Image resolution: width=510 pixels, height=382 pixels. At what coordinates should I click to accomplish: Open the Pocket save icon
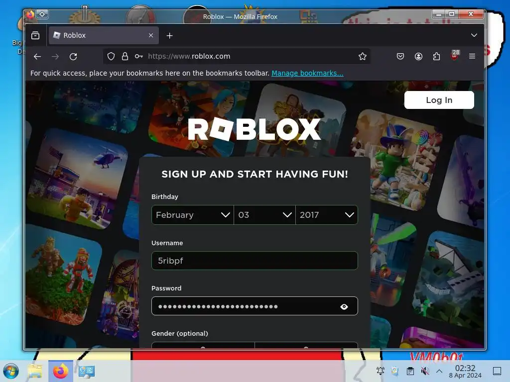400,56
